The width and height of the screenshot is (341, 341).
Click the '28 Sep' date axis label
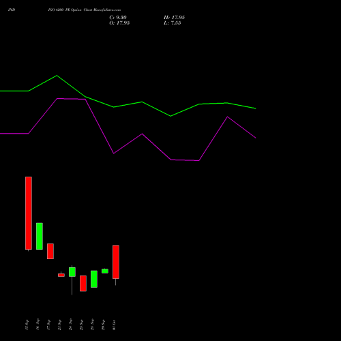tap(92, 325)
